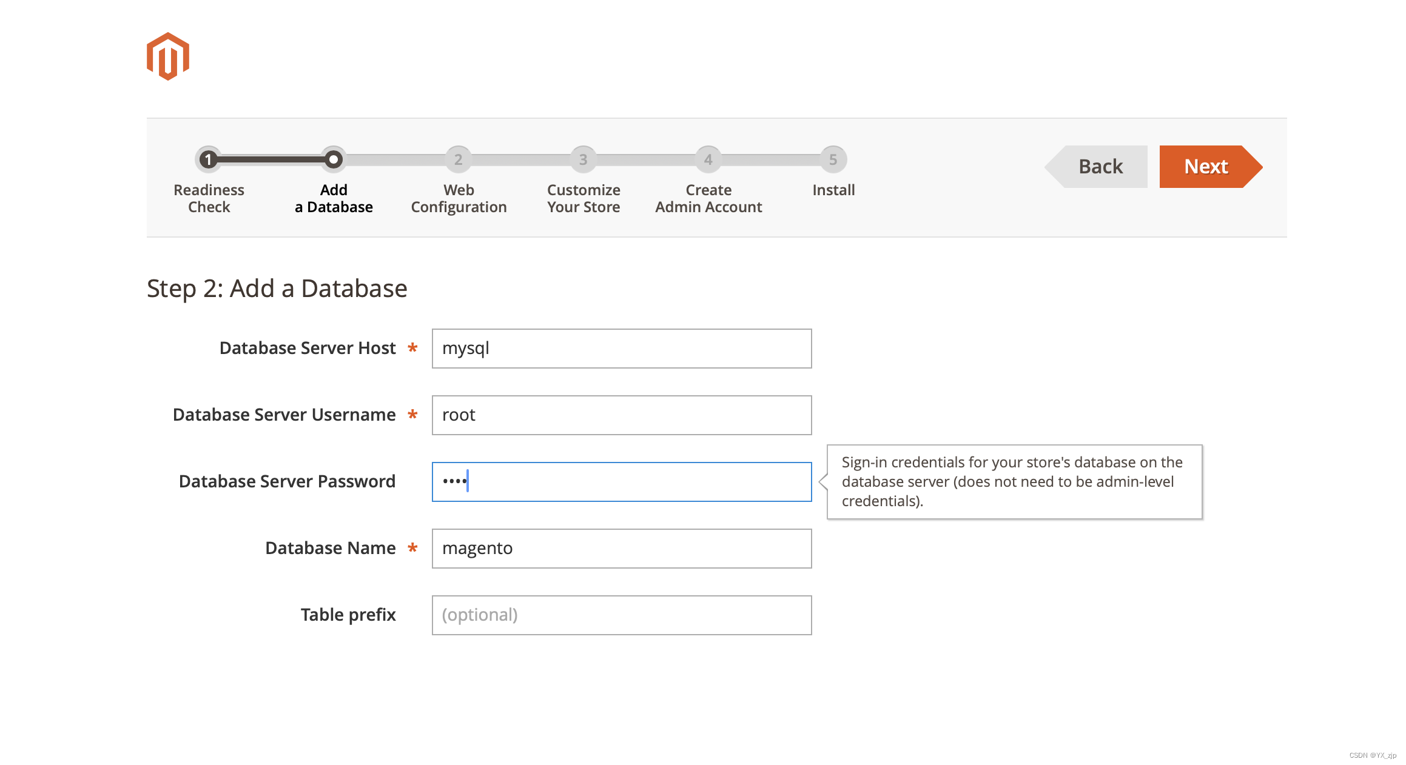Click step 3 Customize Your Store circle

(584, 159)
